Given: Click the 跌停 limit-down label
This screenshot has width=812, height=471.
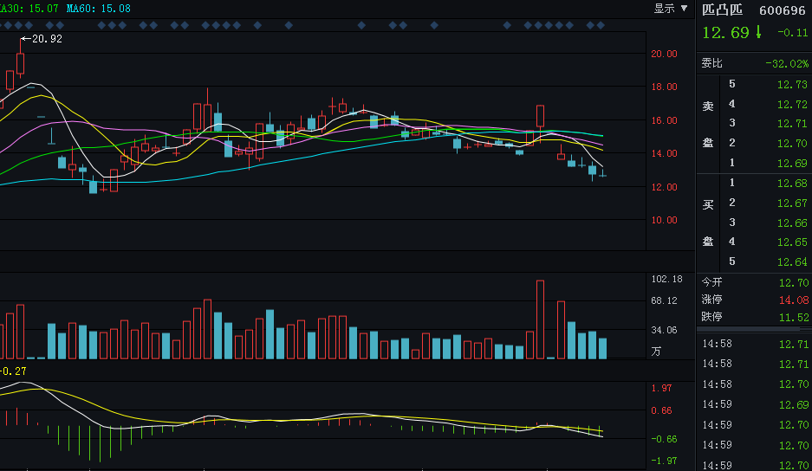Looking at the screenshot, I should coord(711,316).
